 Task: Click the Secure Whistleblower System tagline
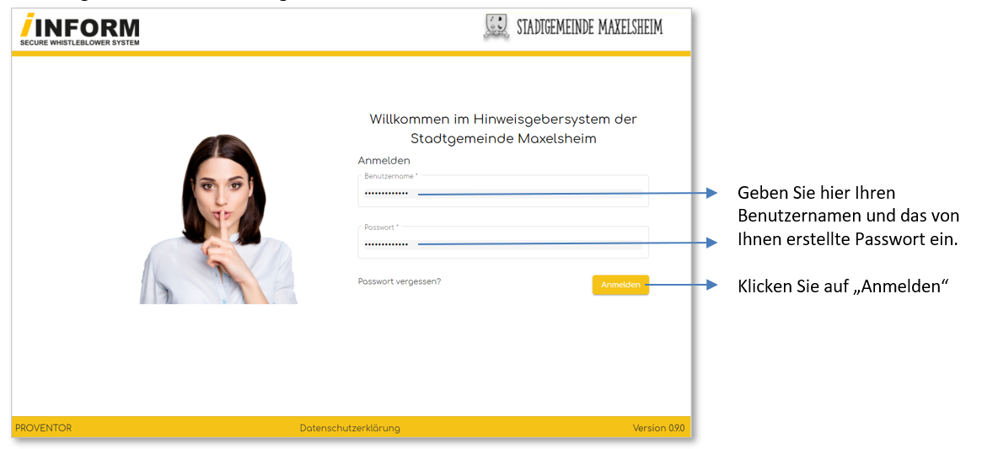(80, 42)
